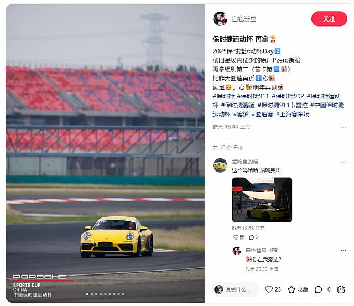This screenshot has height=306, width=354.
Task: Click the 说点什么 comment input field
Action: tap(236, 289)
